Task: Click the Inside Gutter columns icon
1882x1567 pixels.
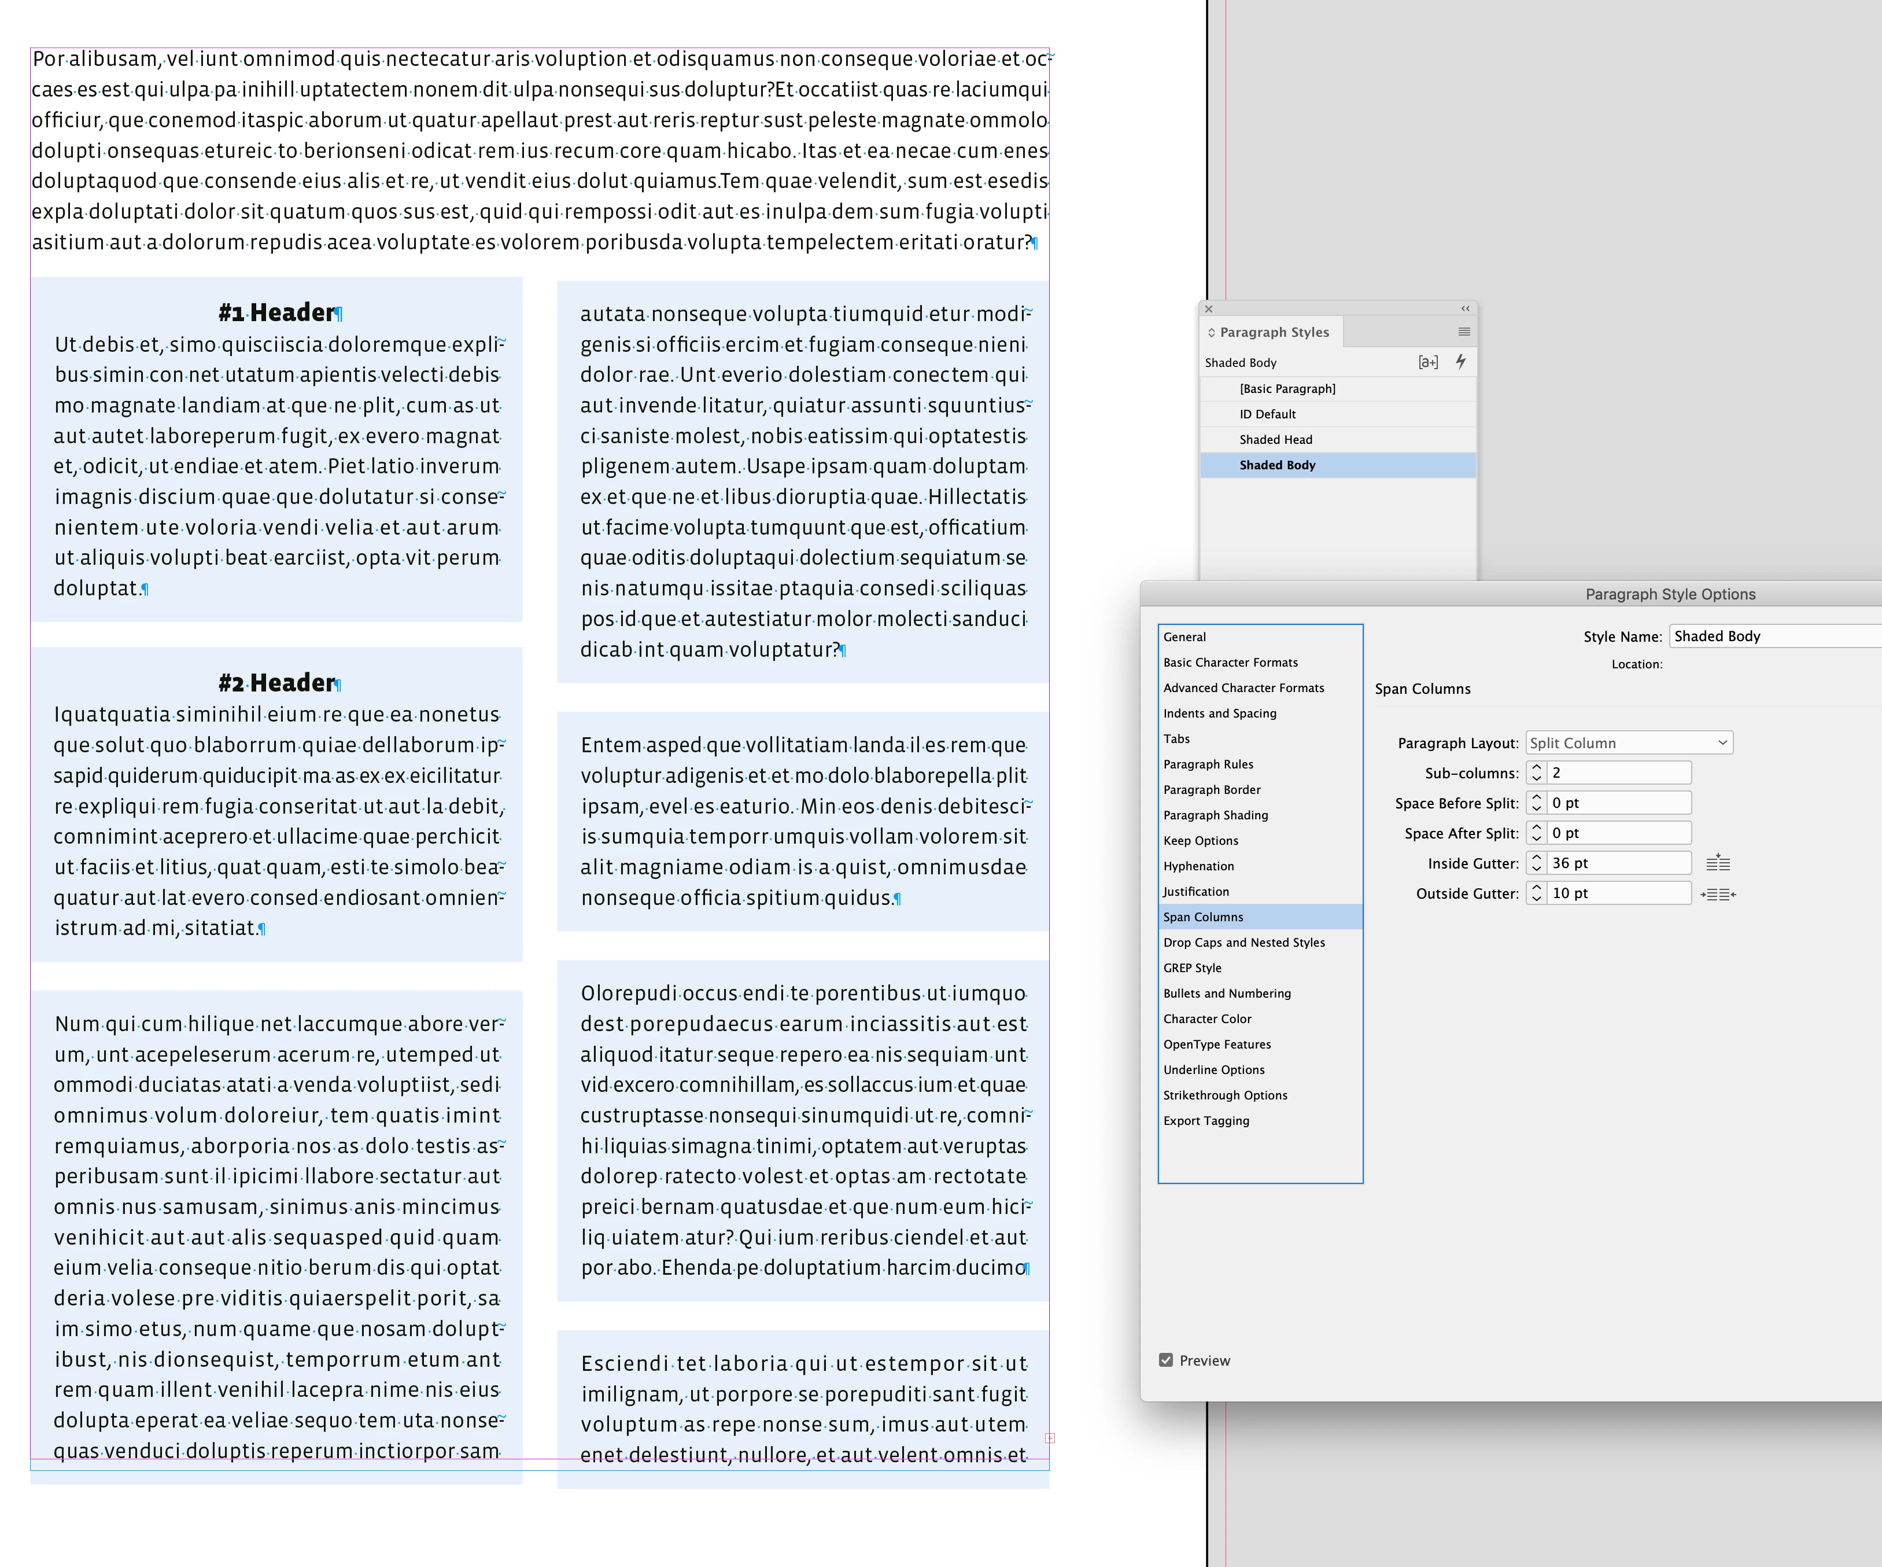Action: pos(1717,863)
